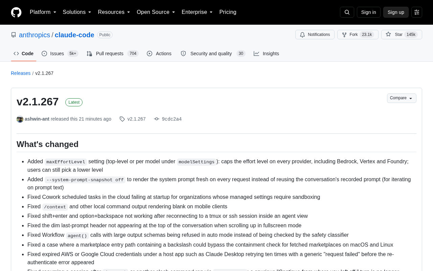Click the repository icon beside anthropics

point(14,35)
